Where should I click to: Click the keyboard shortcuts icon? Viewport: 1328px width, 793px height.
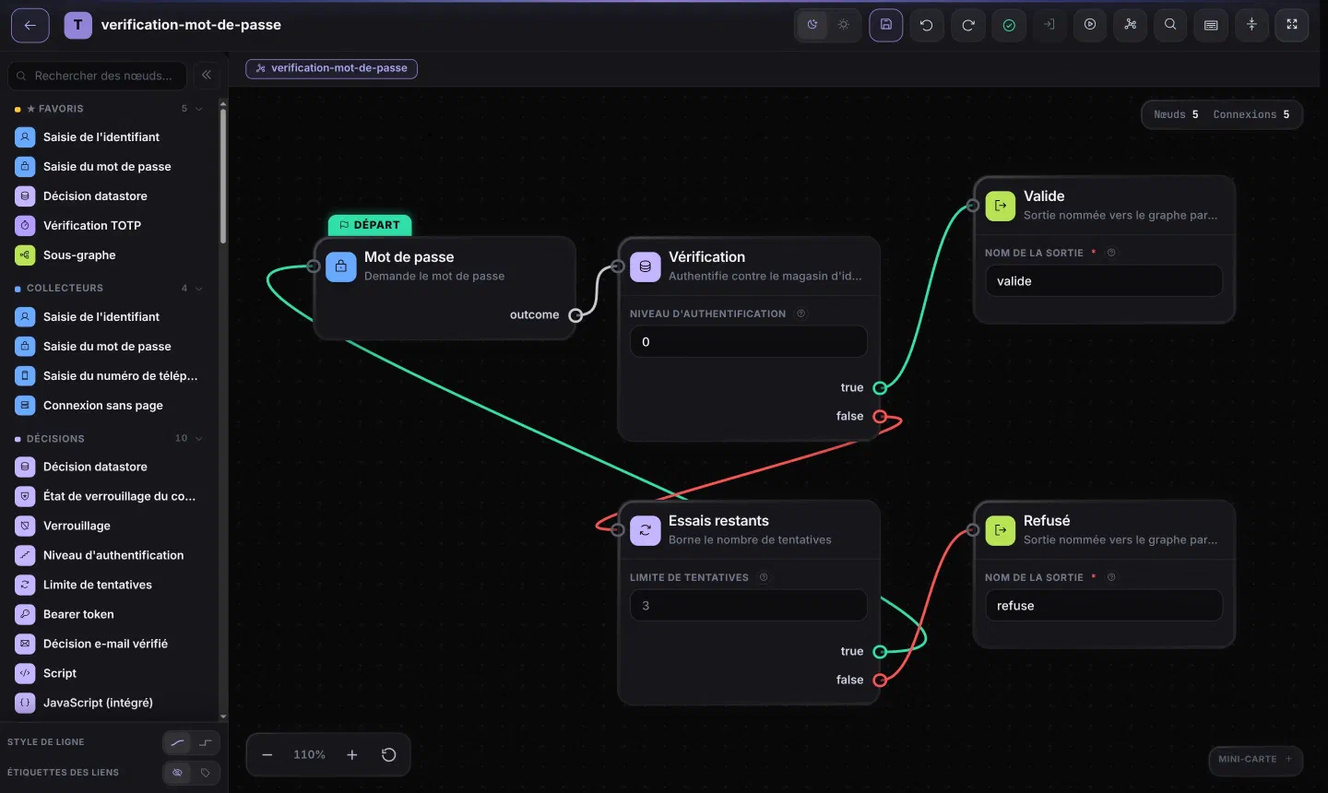(1211, 25)
